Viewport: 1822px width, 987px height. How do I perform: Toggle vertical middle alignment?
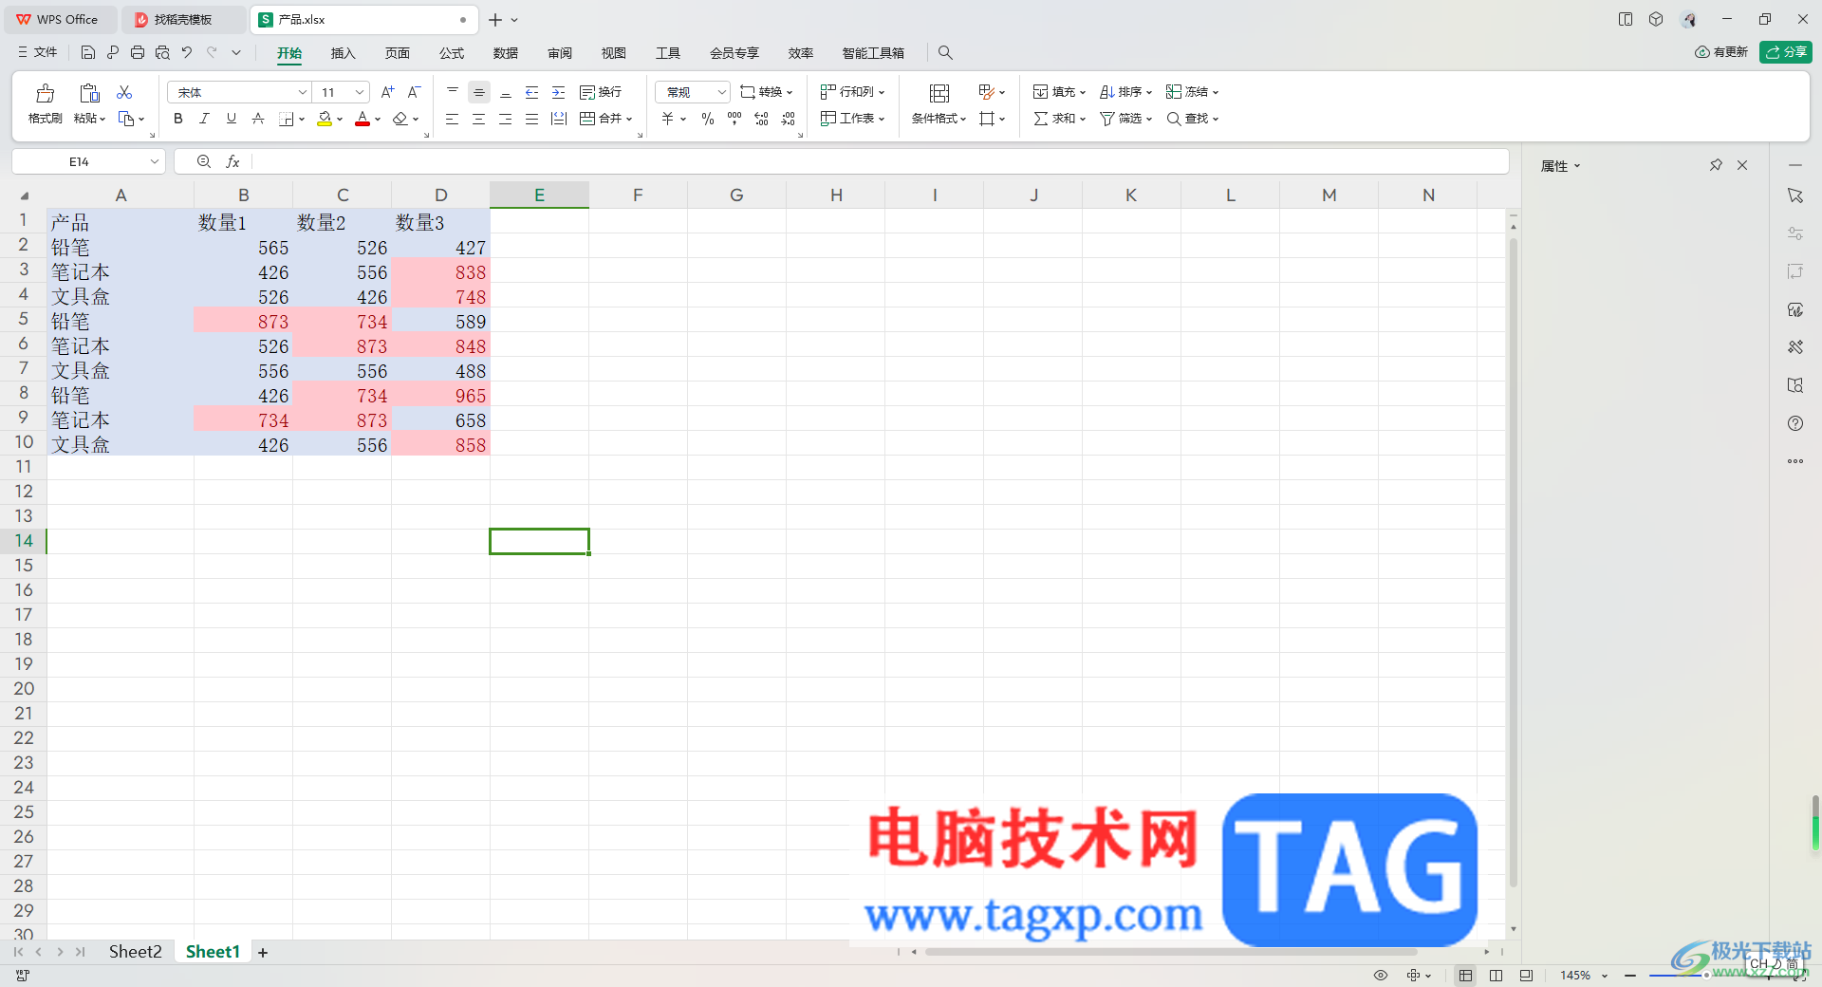pos(479,92)
